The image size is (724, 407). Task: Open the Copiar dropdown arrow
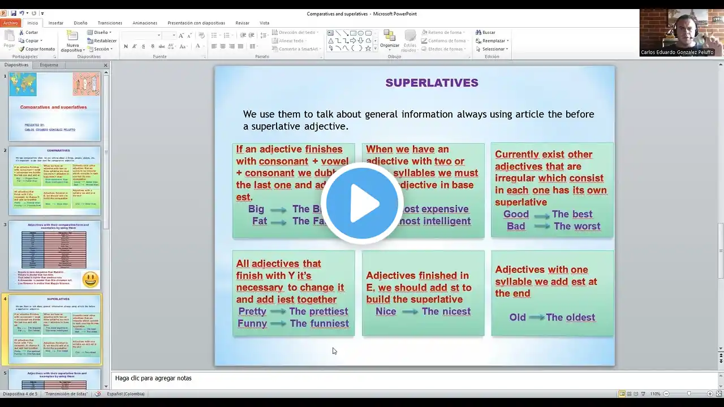tap(41, 41)
